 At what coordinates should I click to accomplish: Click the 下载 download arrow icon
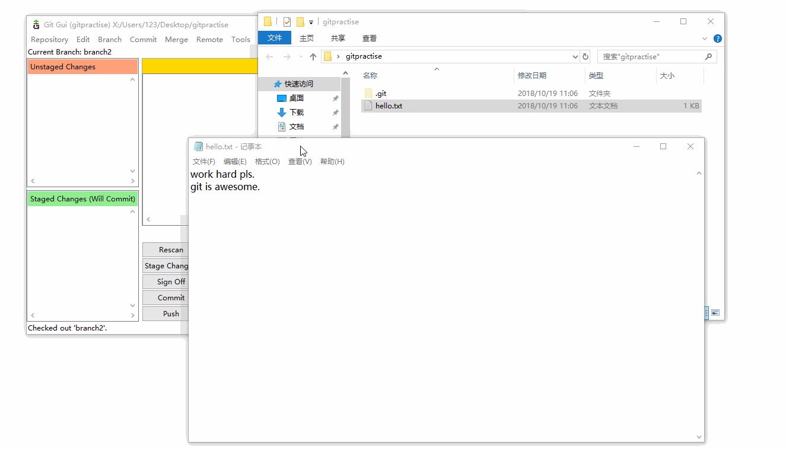tap(282, 113)
